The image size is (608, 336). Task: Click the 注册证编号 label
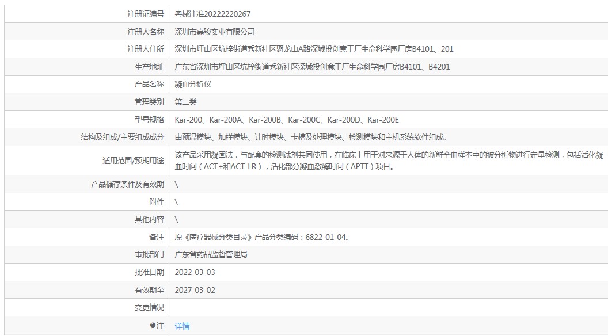click(x=146, y=14)
